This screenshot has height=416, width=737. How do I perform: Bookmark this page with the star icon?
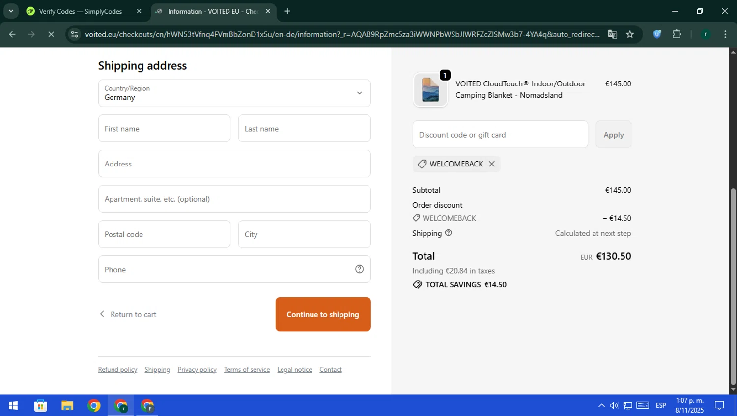(x=630, y=34)
